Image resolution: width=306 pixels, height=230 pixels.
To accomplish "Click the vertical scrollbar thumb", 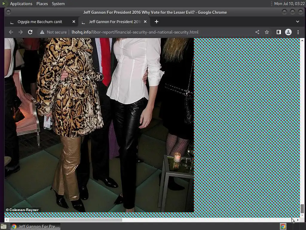I will click(302, 209).
